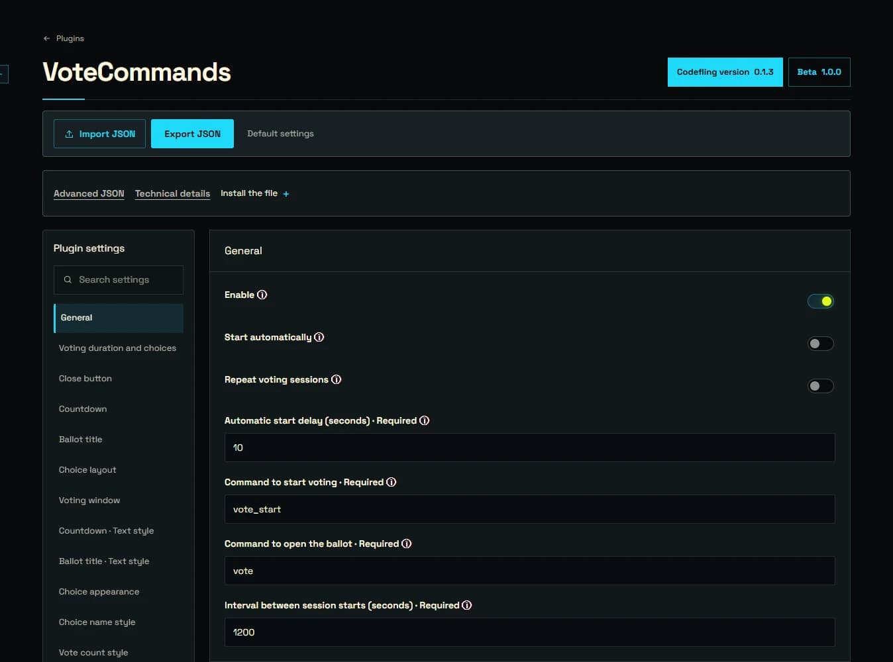This screenshot has height=662, width=893.
Task: Click the magnifier icon in Search settings
Action: 68,280
